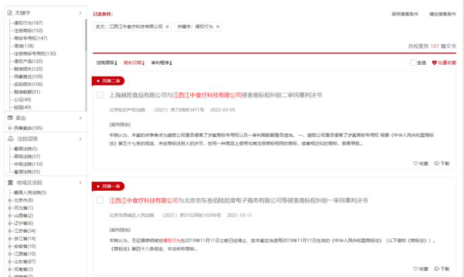This screenshot has height=277, width=464.
Task: Filter by keyword 商标专用权(147)
Action: pos(30,38)
